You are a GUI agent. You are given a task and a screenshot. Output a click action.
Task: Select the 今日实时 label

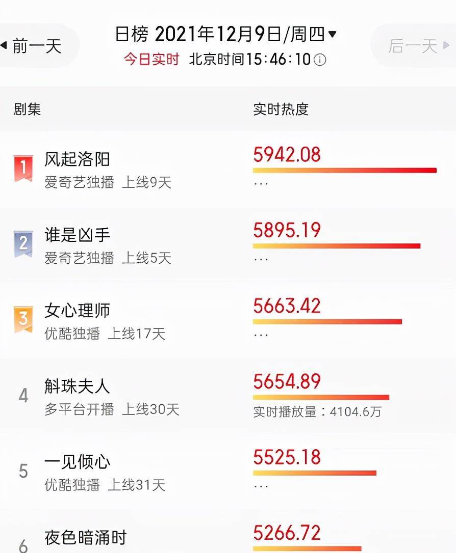click(151, 60)
